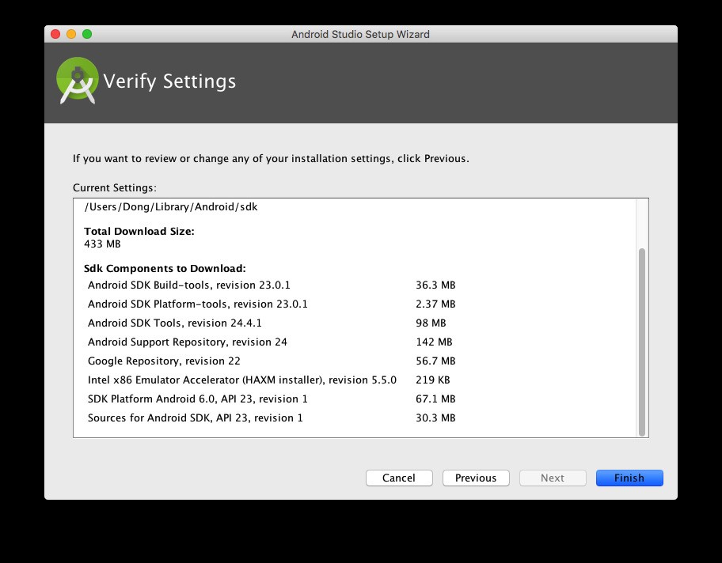
Task: Select Android Support Repository, revision 24 row
Action: (272, 342)
